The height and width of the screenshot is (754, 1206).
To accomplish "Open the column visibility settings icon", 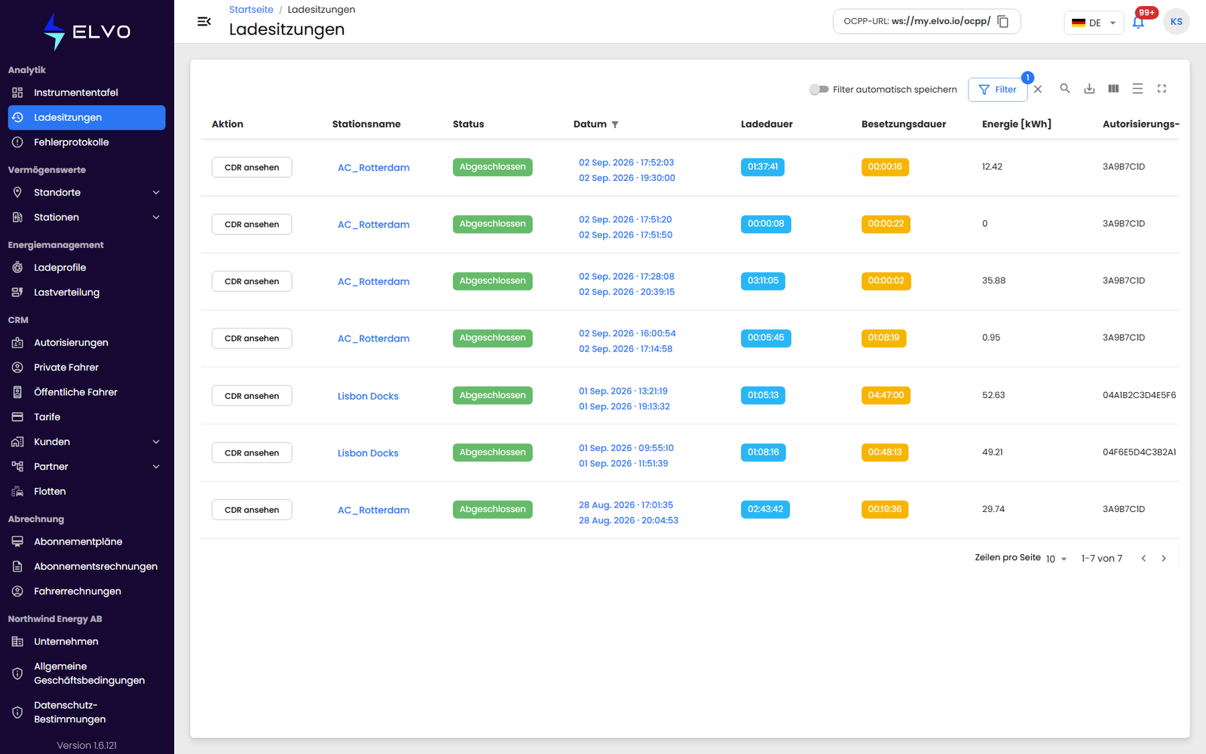I will coord(1113,88).
